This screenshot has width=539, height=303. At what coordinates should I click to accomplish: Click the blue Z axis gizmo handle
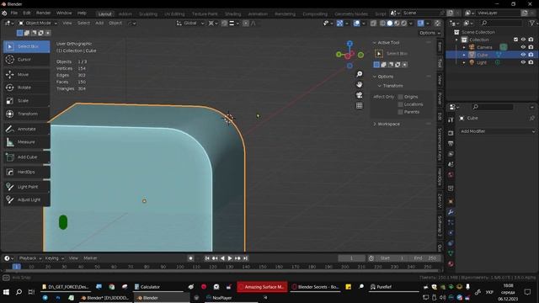point(350,44)
